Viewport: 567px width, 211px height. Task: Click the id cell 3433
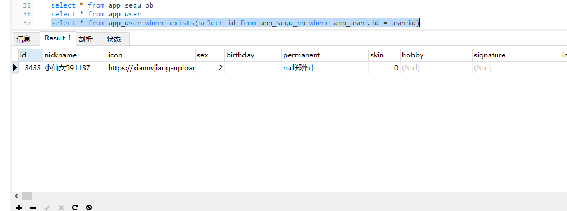30,67
